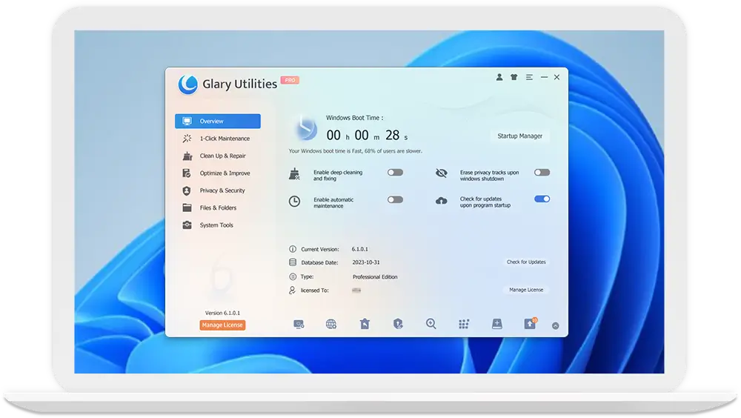Click the boot time clock icon
Image resolution: width=741 pixels, height=418 pixels.
click(x=306, y=128)
